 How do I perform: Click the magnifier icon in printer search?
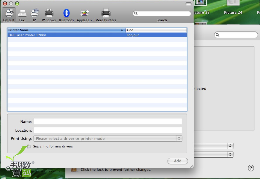coord(136,13)
